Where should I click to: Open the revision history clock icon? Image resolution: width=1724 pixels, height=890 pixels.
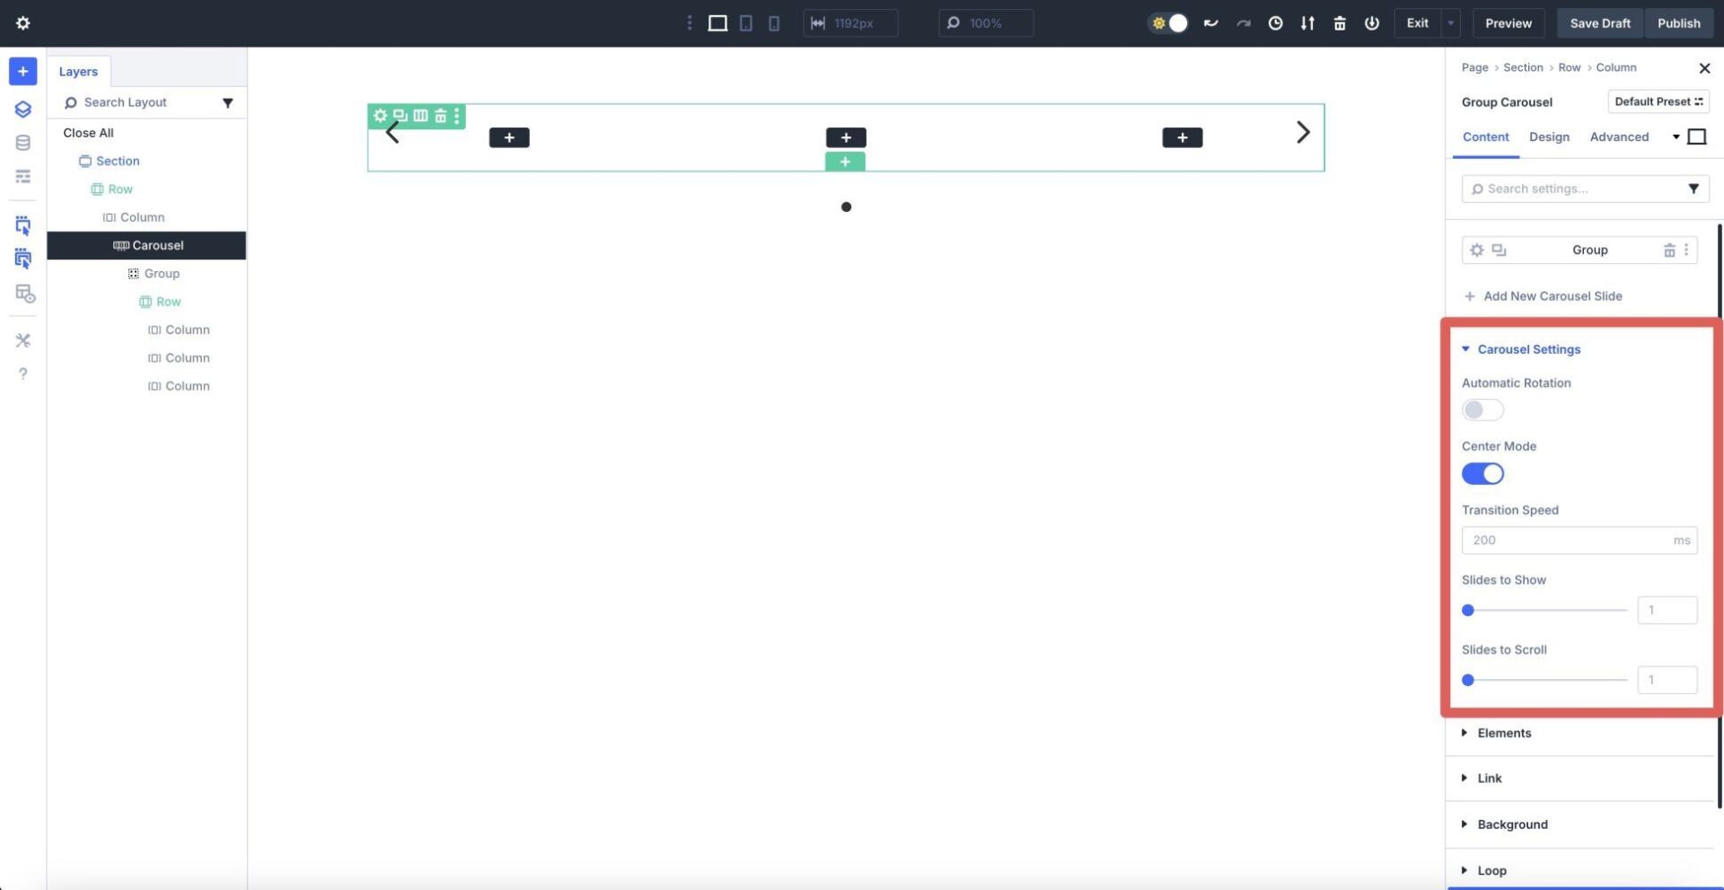point(1275,22)
